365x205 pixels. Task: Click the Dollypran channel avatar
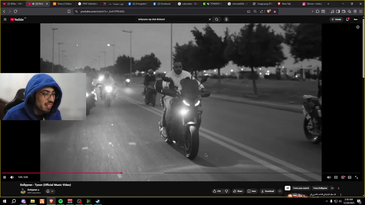23,191
